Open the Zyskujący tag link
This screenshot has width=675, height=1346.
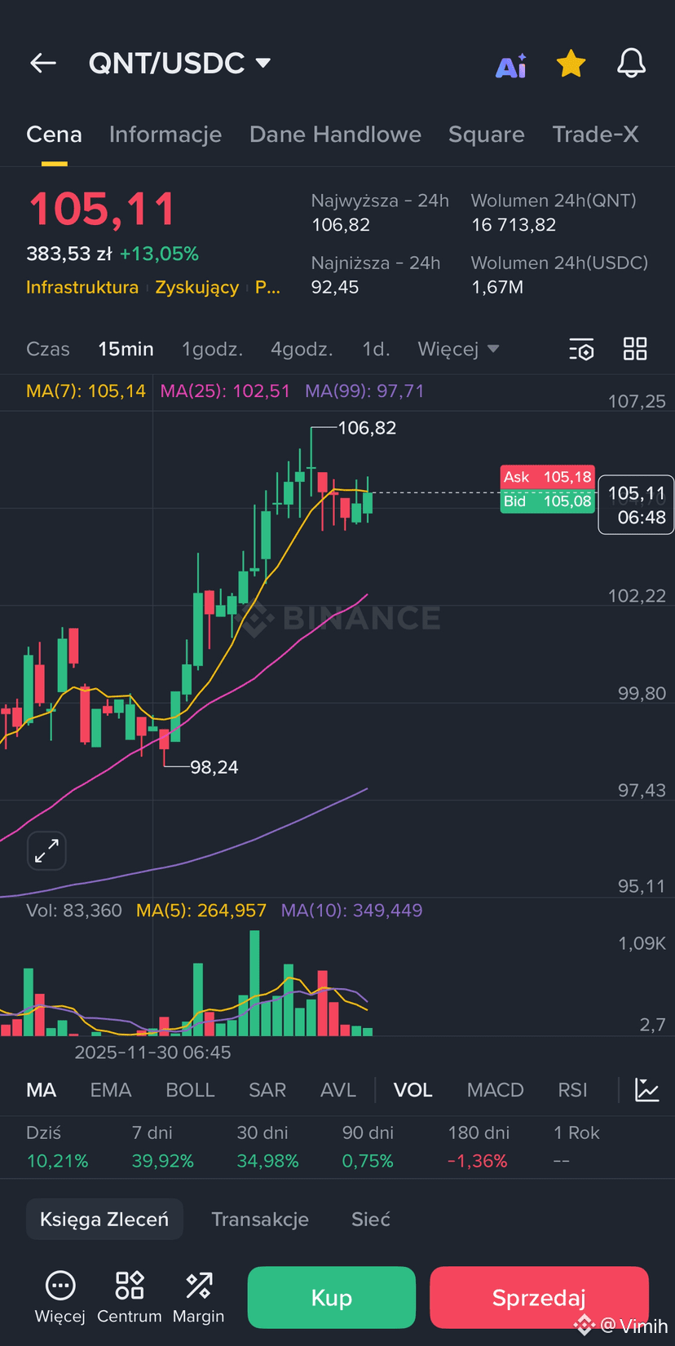[x=197, y=287]
